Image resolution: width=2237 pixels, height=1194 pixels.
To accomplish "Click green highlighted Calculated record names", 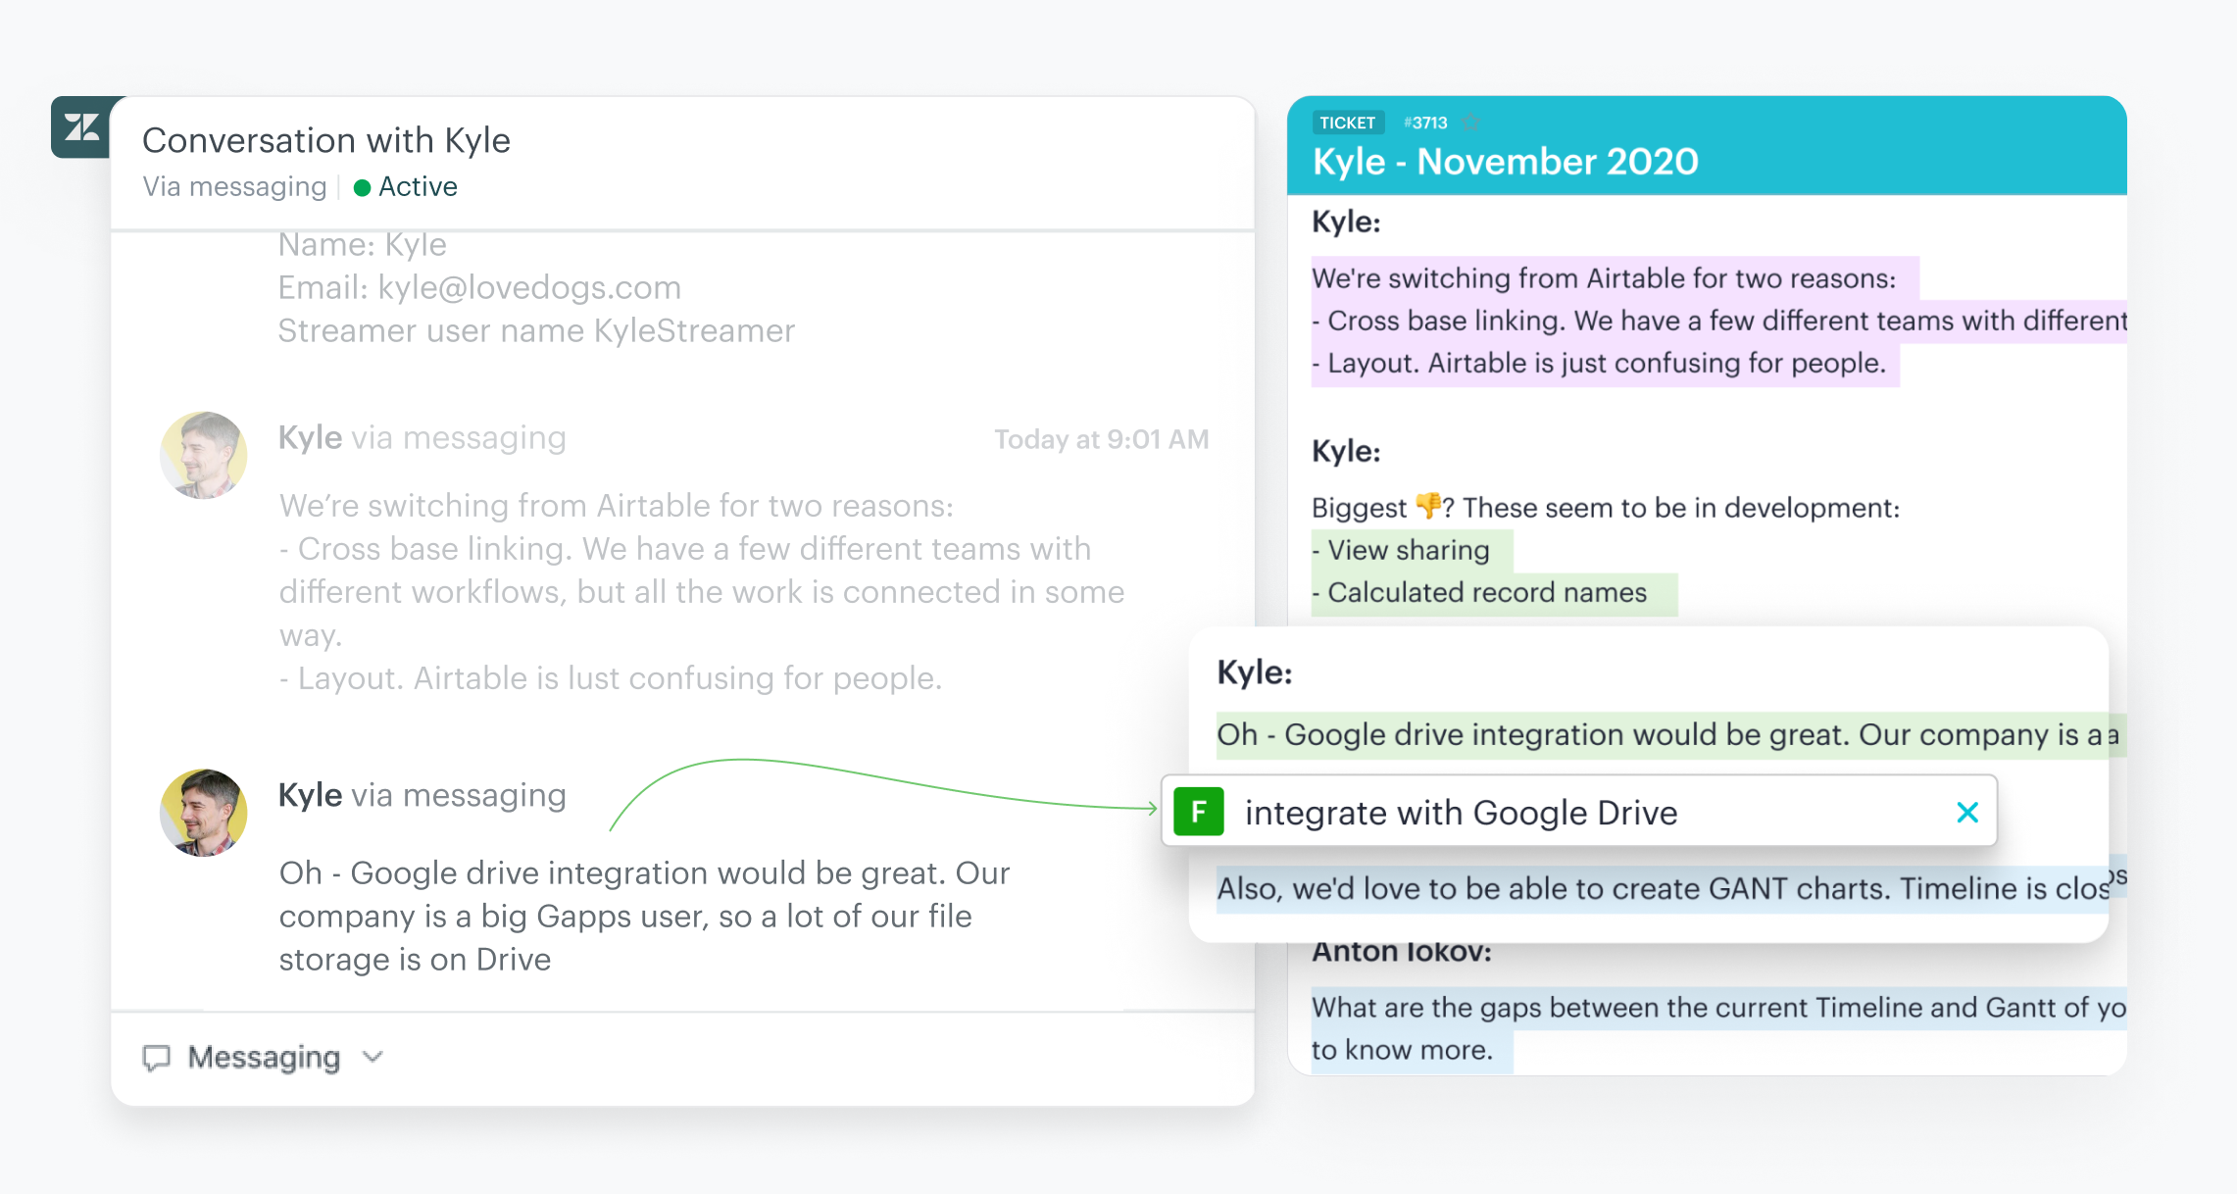I will tap(1495, 593).
